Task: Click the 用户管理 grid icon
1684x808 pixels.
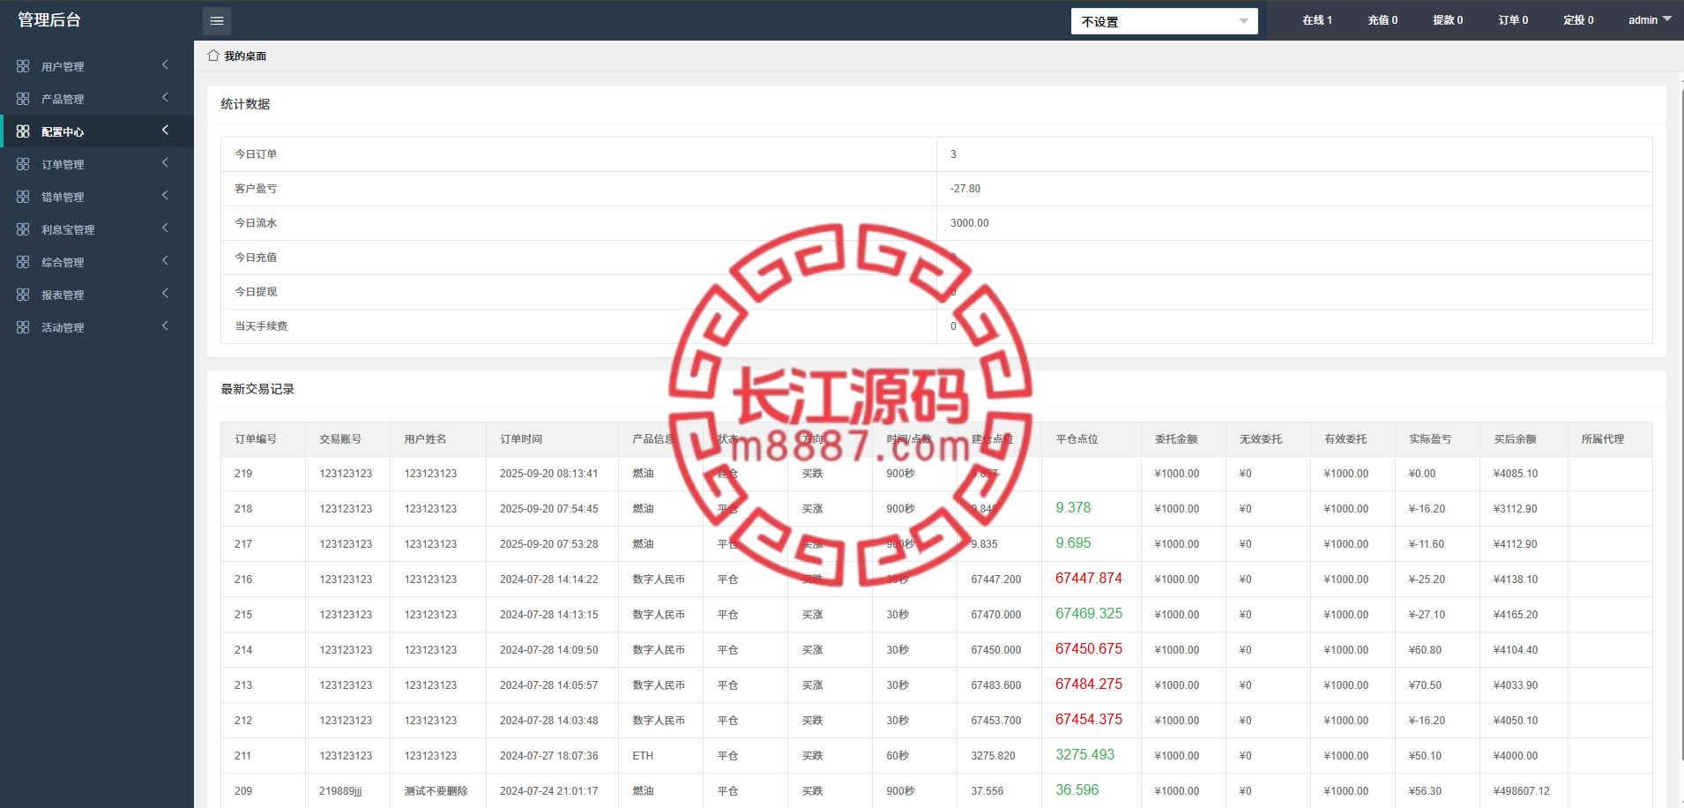Action: (x=23, y=66)
